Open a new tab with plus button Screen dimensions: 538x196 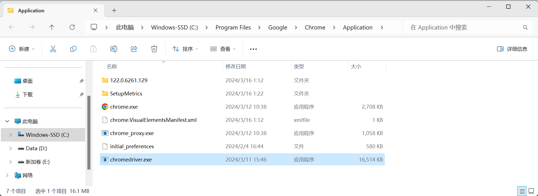click(x=114, y=11)
